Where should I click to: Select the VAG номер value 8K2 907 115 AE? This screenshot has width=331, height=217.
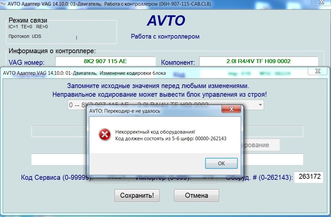coord(106,61)
